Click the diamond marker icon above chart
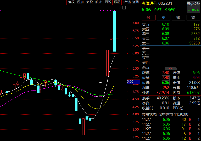Image resolution: width=201 pixels, height=141 pixels. click(x=119, y=8)
